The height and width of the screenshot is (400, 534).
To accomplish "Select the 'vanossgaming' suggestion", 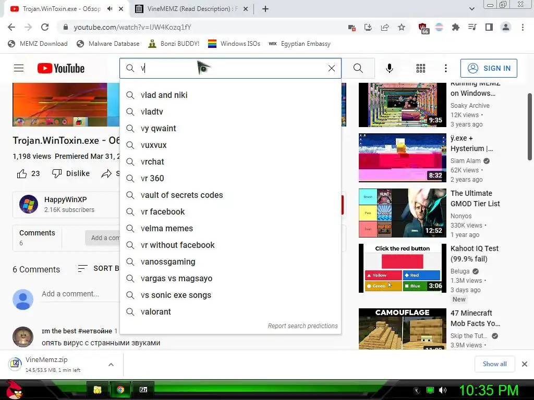I will point(230,261).
